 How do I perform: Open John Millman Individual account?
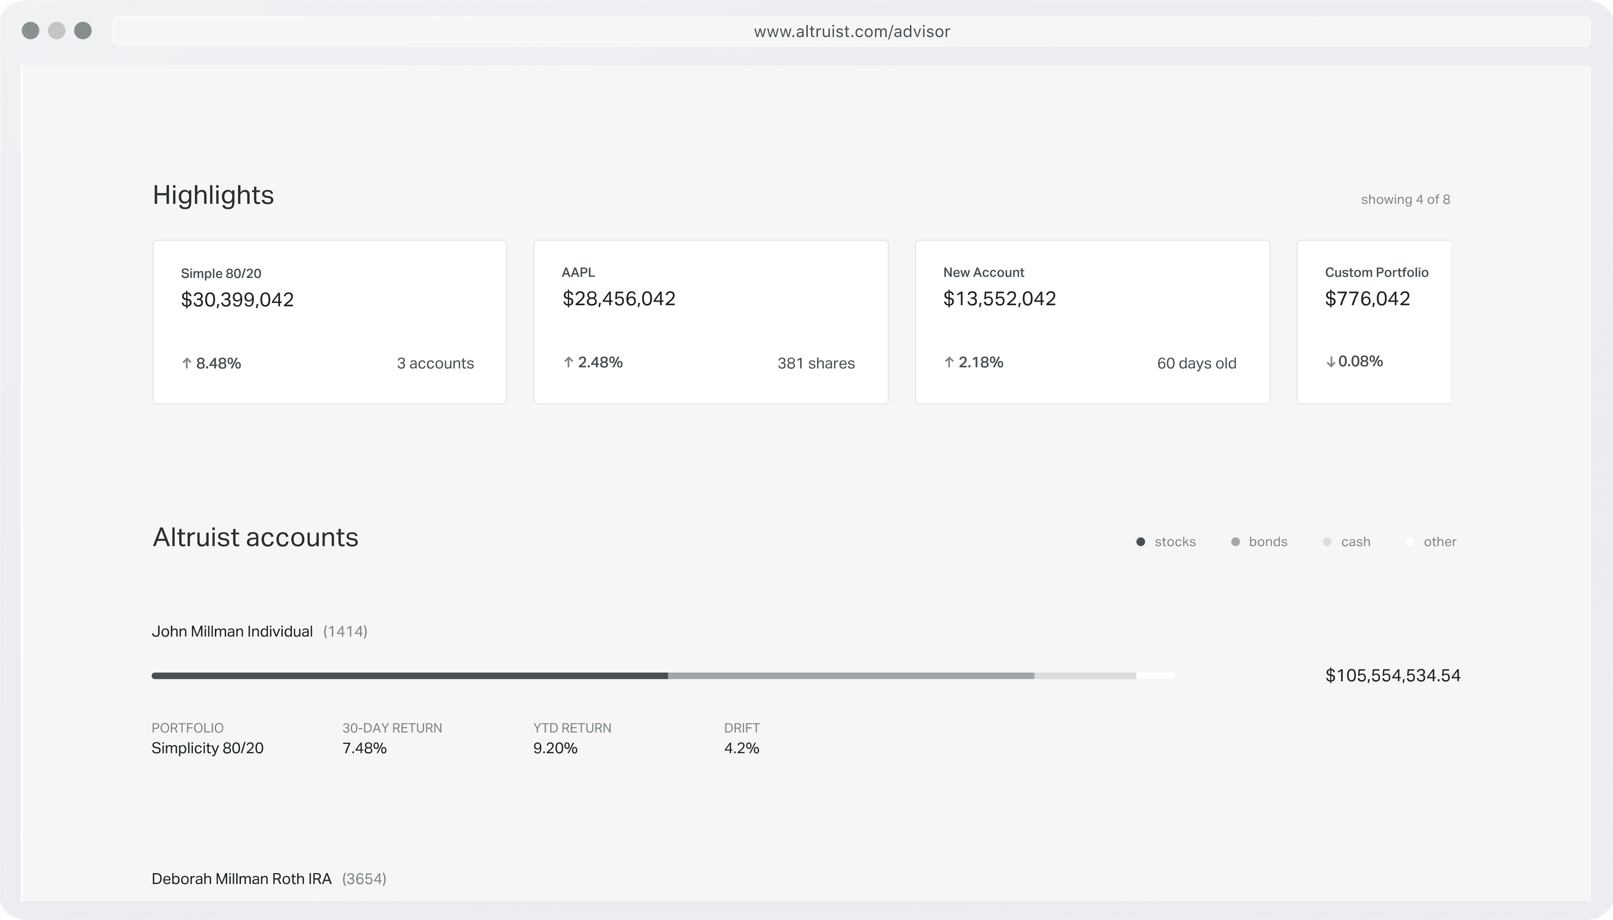tap(232, 632)
